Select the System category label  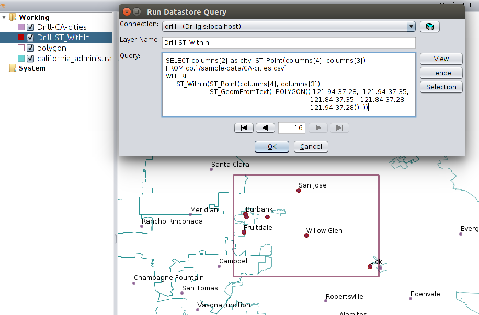[x=32, y=68]
